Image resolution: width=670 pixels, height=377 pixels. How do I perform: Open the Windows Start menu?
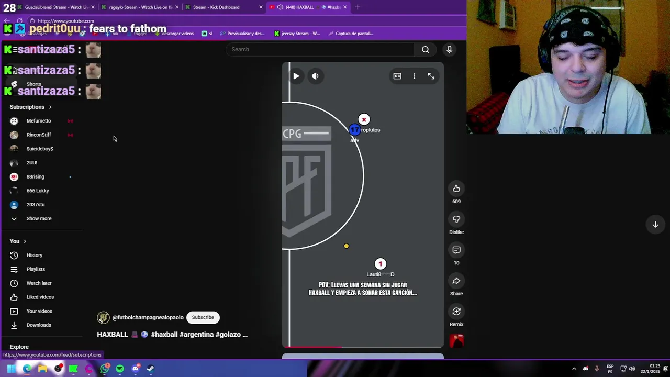point(10,369)
